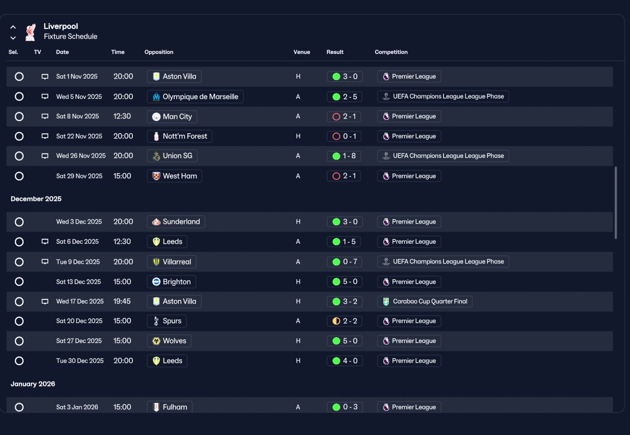Click the TV icon on Villarreal fixture
This screenshot has width=630, height=435.
point(45,261)
